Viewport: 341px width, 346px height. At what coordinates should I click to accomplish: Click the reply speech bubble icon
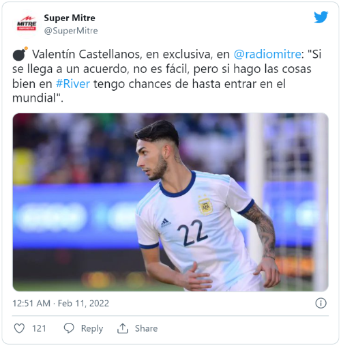pyautogui.click(x=69, y=328)
